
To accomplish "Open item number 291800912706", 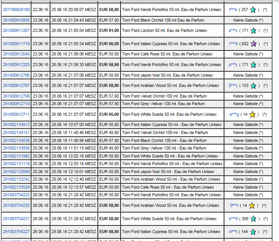I will pyautogui.click(x=16, y=75).
